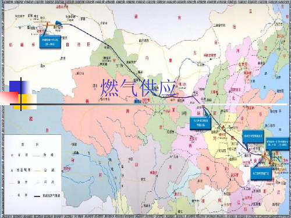Click the blue pipeline start marker in Xinjiang

click(x=58, y=23)
